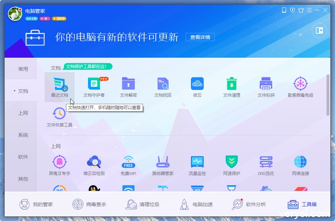Select the 文档 sidebar tab

(x=20, y=91)
